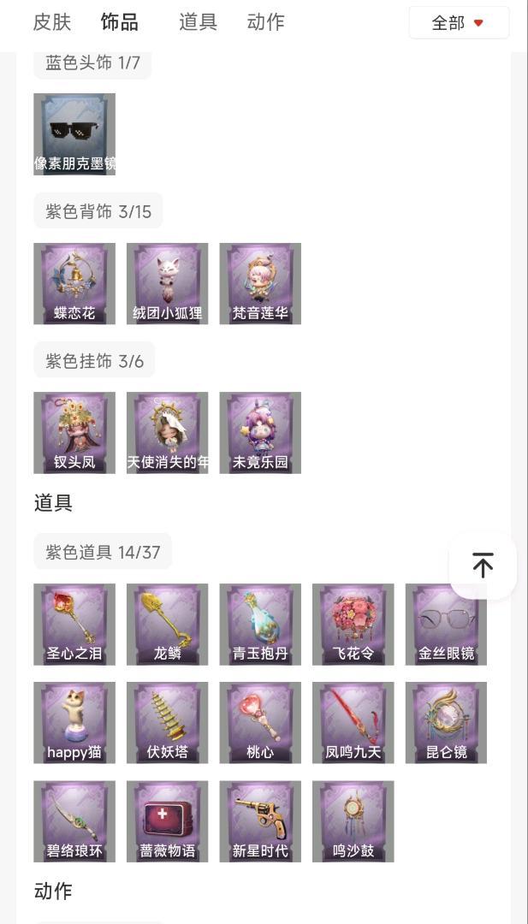
Task: Select the 龙鳞 golden shovel prop
Action: click(x=168, y=625)
